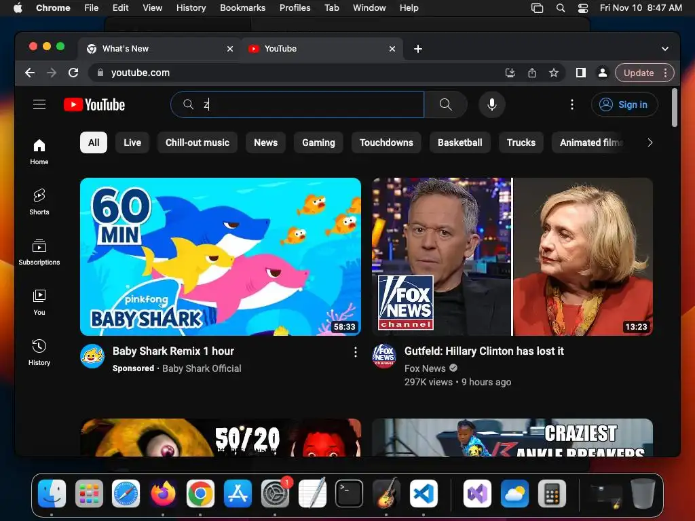Screen dimensions: 695x521
Task: Click Fox News channel name
Action: [x=425, y=368]
